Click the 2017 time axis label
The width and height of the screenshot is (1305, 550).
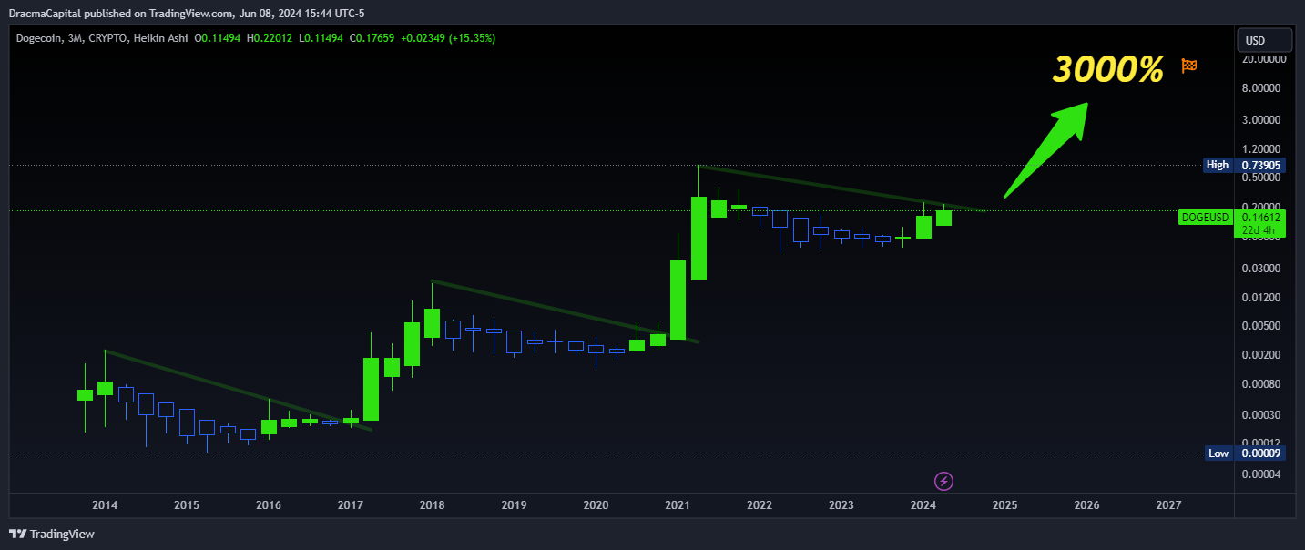pos(351,504)
